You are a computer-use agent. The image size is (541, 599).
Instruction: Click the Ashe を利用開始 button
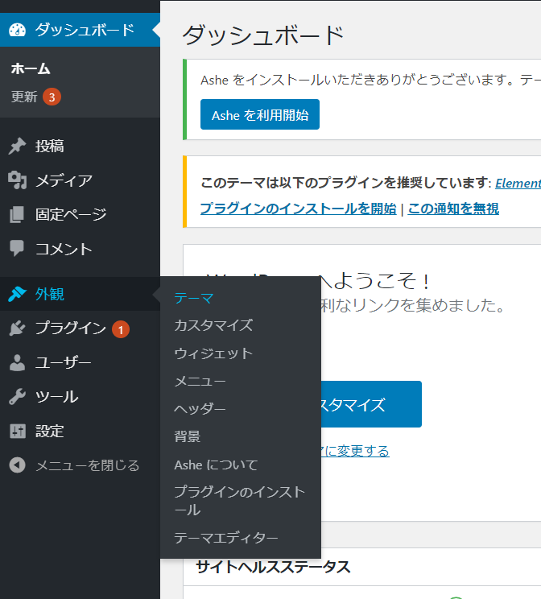260,114
